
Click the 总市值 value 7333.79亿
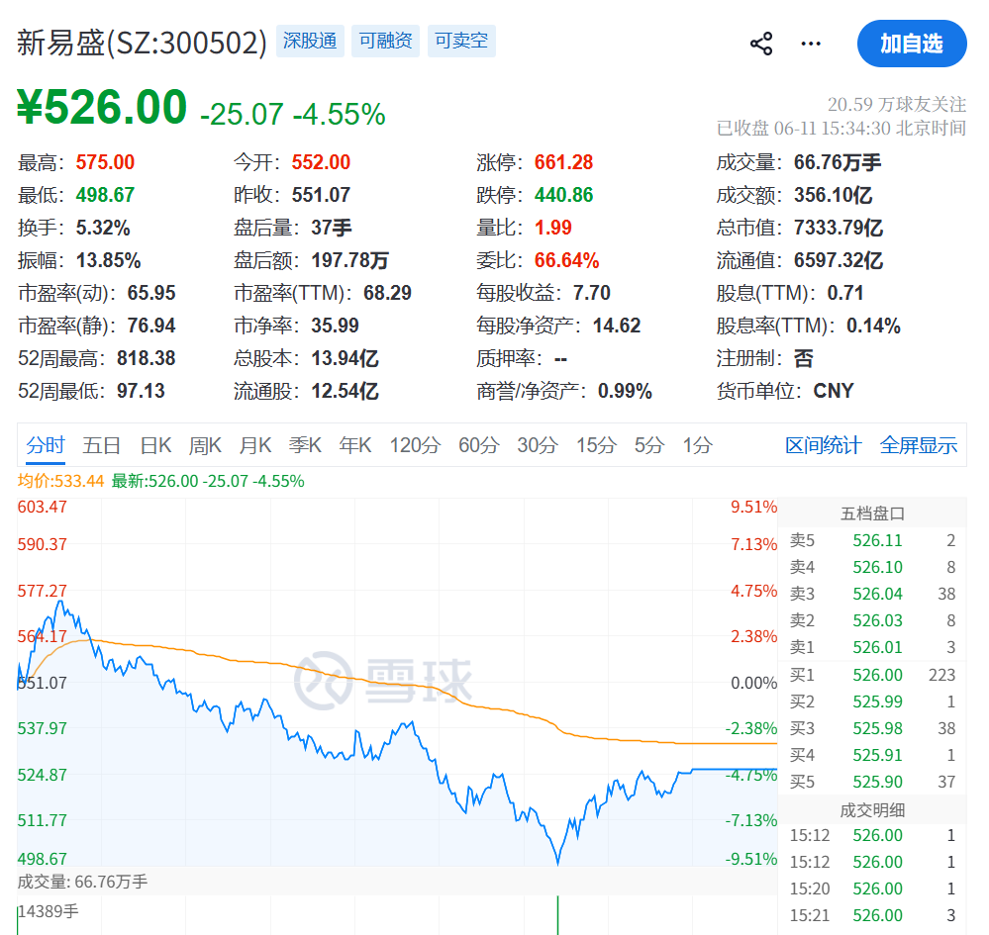tap(839, 228)
